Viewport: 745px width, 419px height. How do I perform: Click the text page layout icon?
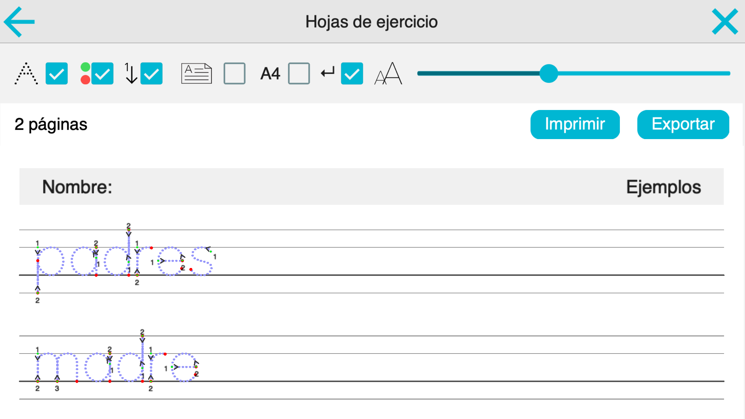(196, 73)
